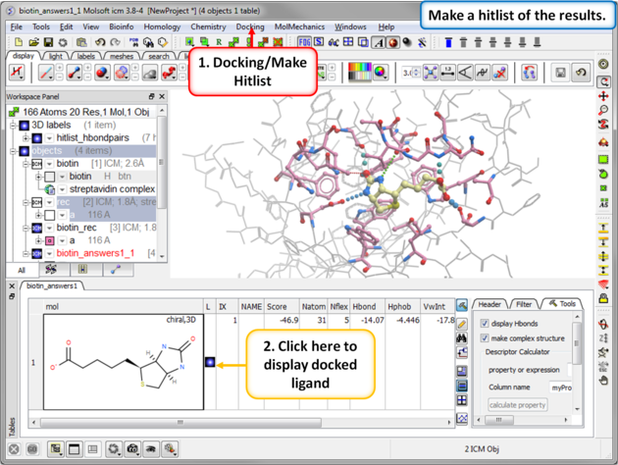This screenshot has height=465, width=618.
Task: Uncheck the display Hbonds checkbox
Action: click(485, 324)
